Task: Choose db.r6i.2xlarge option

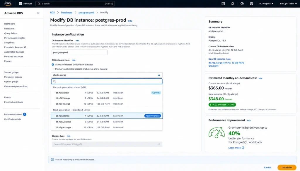Action: (107, 98)
